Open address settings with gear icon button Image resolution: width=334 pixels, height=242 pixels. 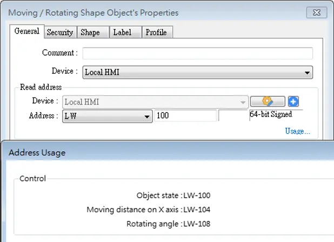[x=268, y=101]
